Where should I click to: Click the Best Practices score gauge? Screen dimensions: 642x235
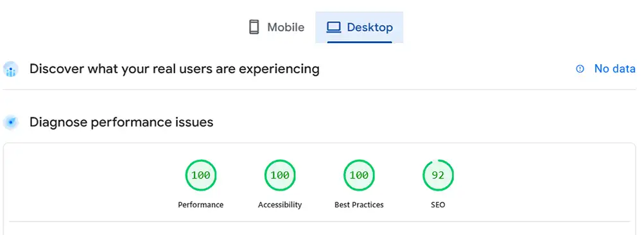359,175
